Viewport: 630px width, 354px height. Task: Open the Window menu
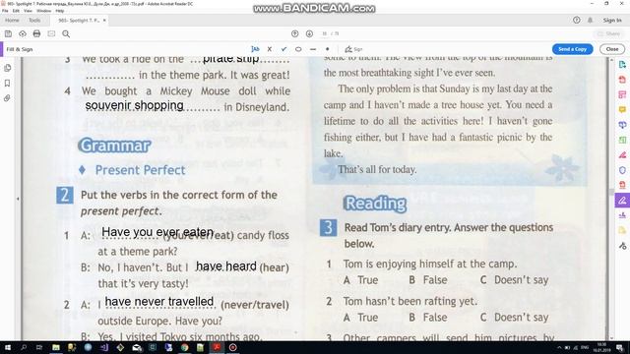(x=43, y=11)
